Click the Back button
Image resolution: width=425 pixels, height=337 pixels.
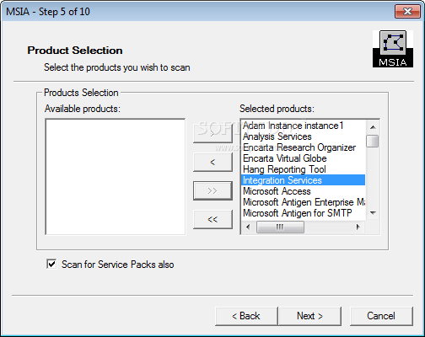(x=246, y=316)
